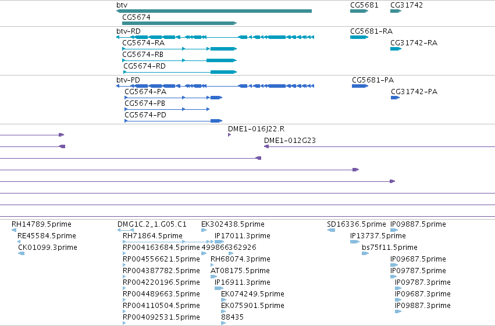This screenshot has width=495, height=326.
Task: Select the RH68074.3prime EST
Action: (x=212, y=265)
